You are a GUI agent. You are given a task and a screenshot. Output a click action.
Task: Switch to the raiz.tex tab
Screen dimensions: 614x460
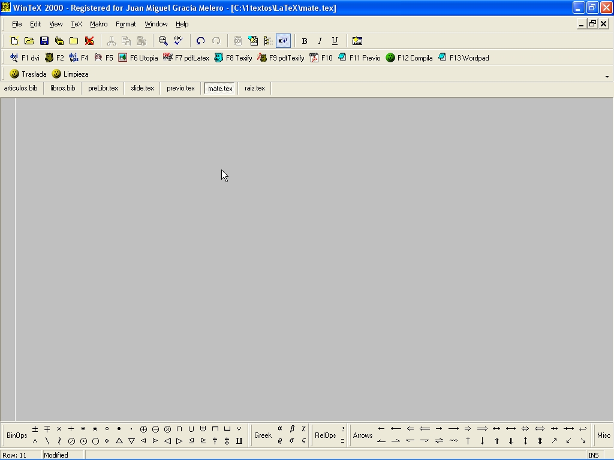[254, 89]
